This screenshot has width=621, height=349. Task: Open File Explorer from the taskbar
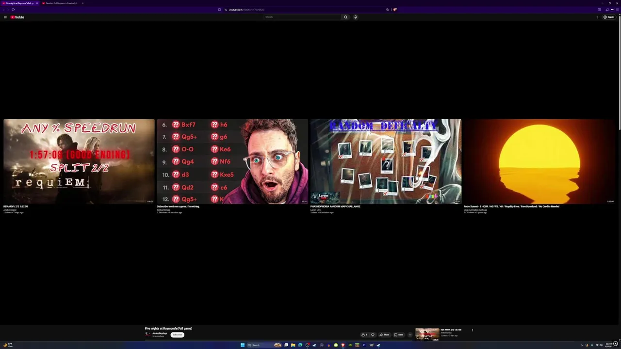click(293, 345)
